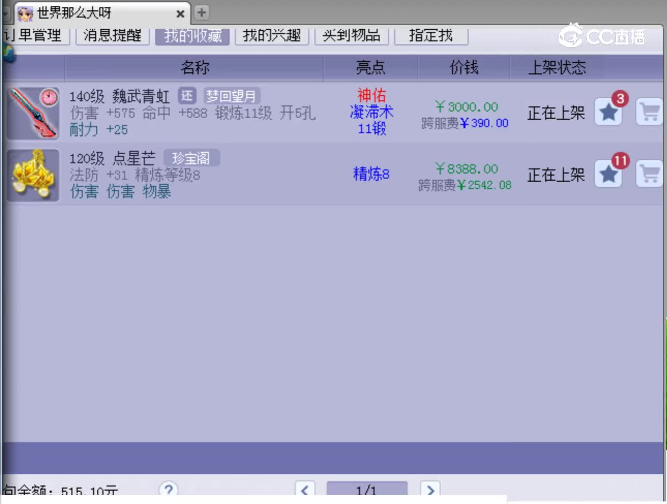Sort by 亮点 column header
Screen dimensions: 667x504
pos(370,68)
